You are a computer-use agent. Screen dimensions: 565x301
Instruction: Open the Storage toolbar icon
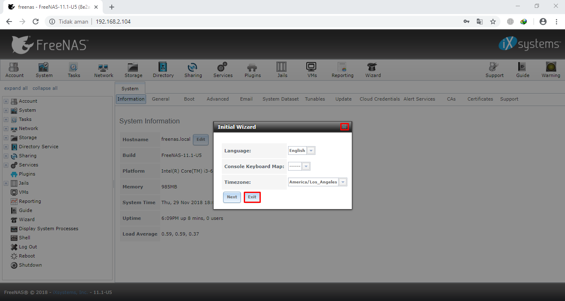click(133, 70)
